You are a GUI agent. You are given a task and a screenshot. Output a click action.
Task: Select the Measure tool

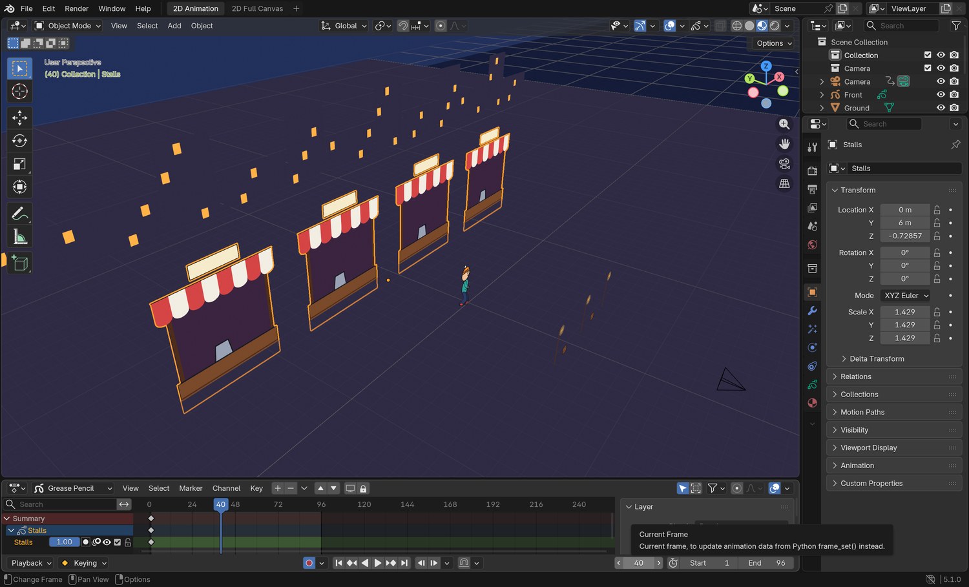[19, 236]
